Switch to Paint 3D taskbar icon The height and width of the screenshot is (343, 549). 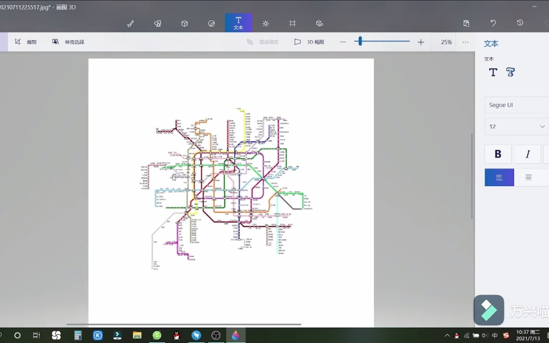click(x=236, y=335)
